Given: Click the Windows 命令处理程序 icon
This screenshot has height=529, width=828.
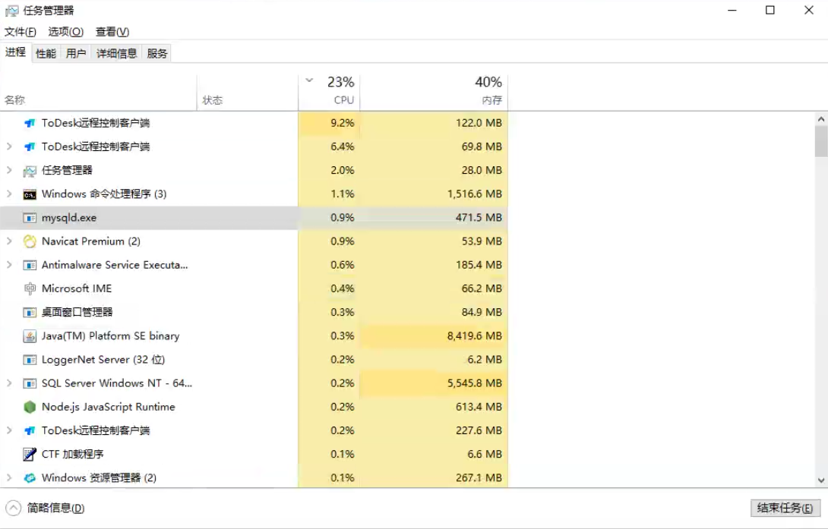Looking at the screenshot, I should (30, 194).
